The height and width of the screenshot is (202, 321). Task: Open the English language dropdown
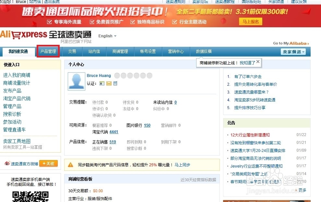pyautogui.click(x=107, y=36)
